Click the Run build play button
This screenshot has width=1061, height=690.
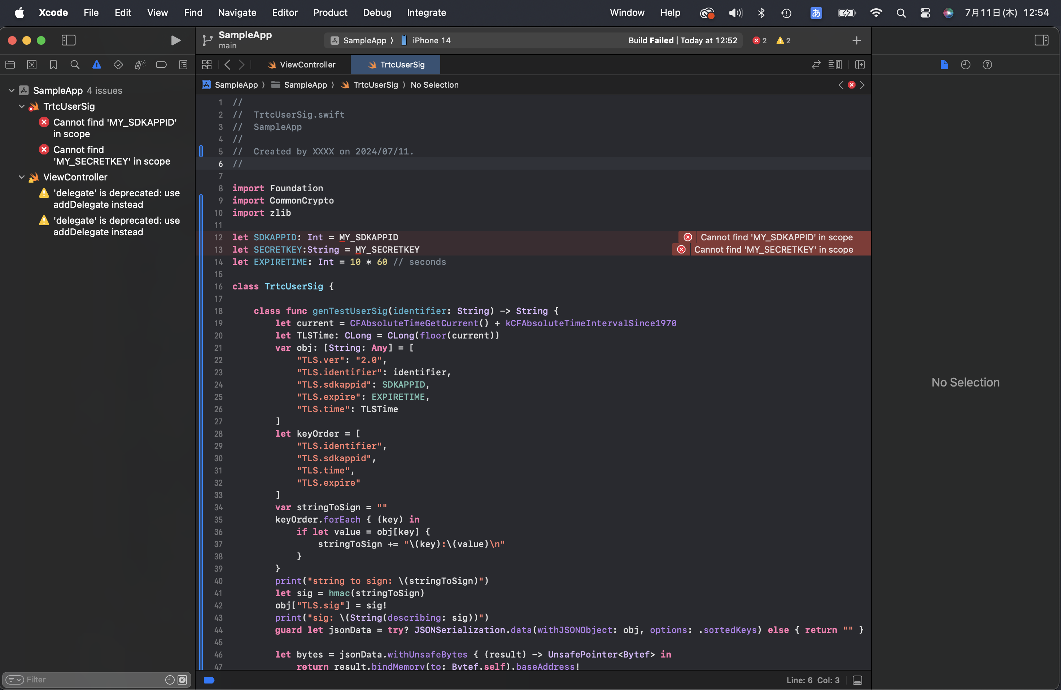[176, 40]
